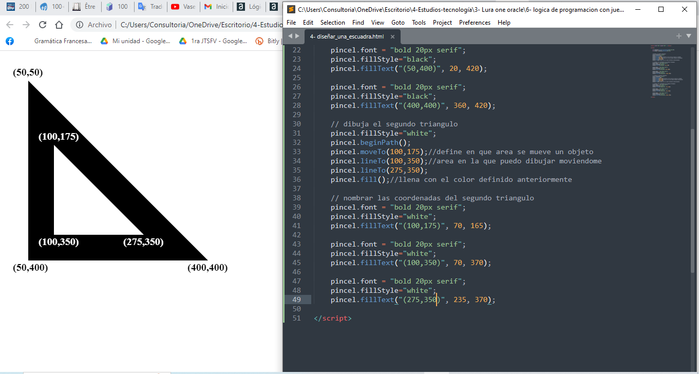This screenshot has height=374, width=699.
Task: View site information icon beside Archivo
Action: 79,25
